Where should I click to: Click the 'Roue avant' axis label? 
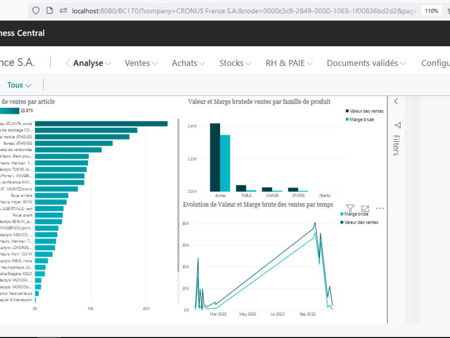pos(22,215)
